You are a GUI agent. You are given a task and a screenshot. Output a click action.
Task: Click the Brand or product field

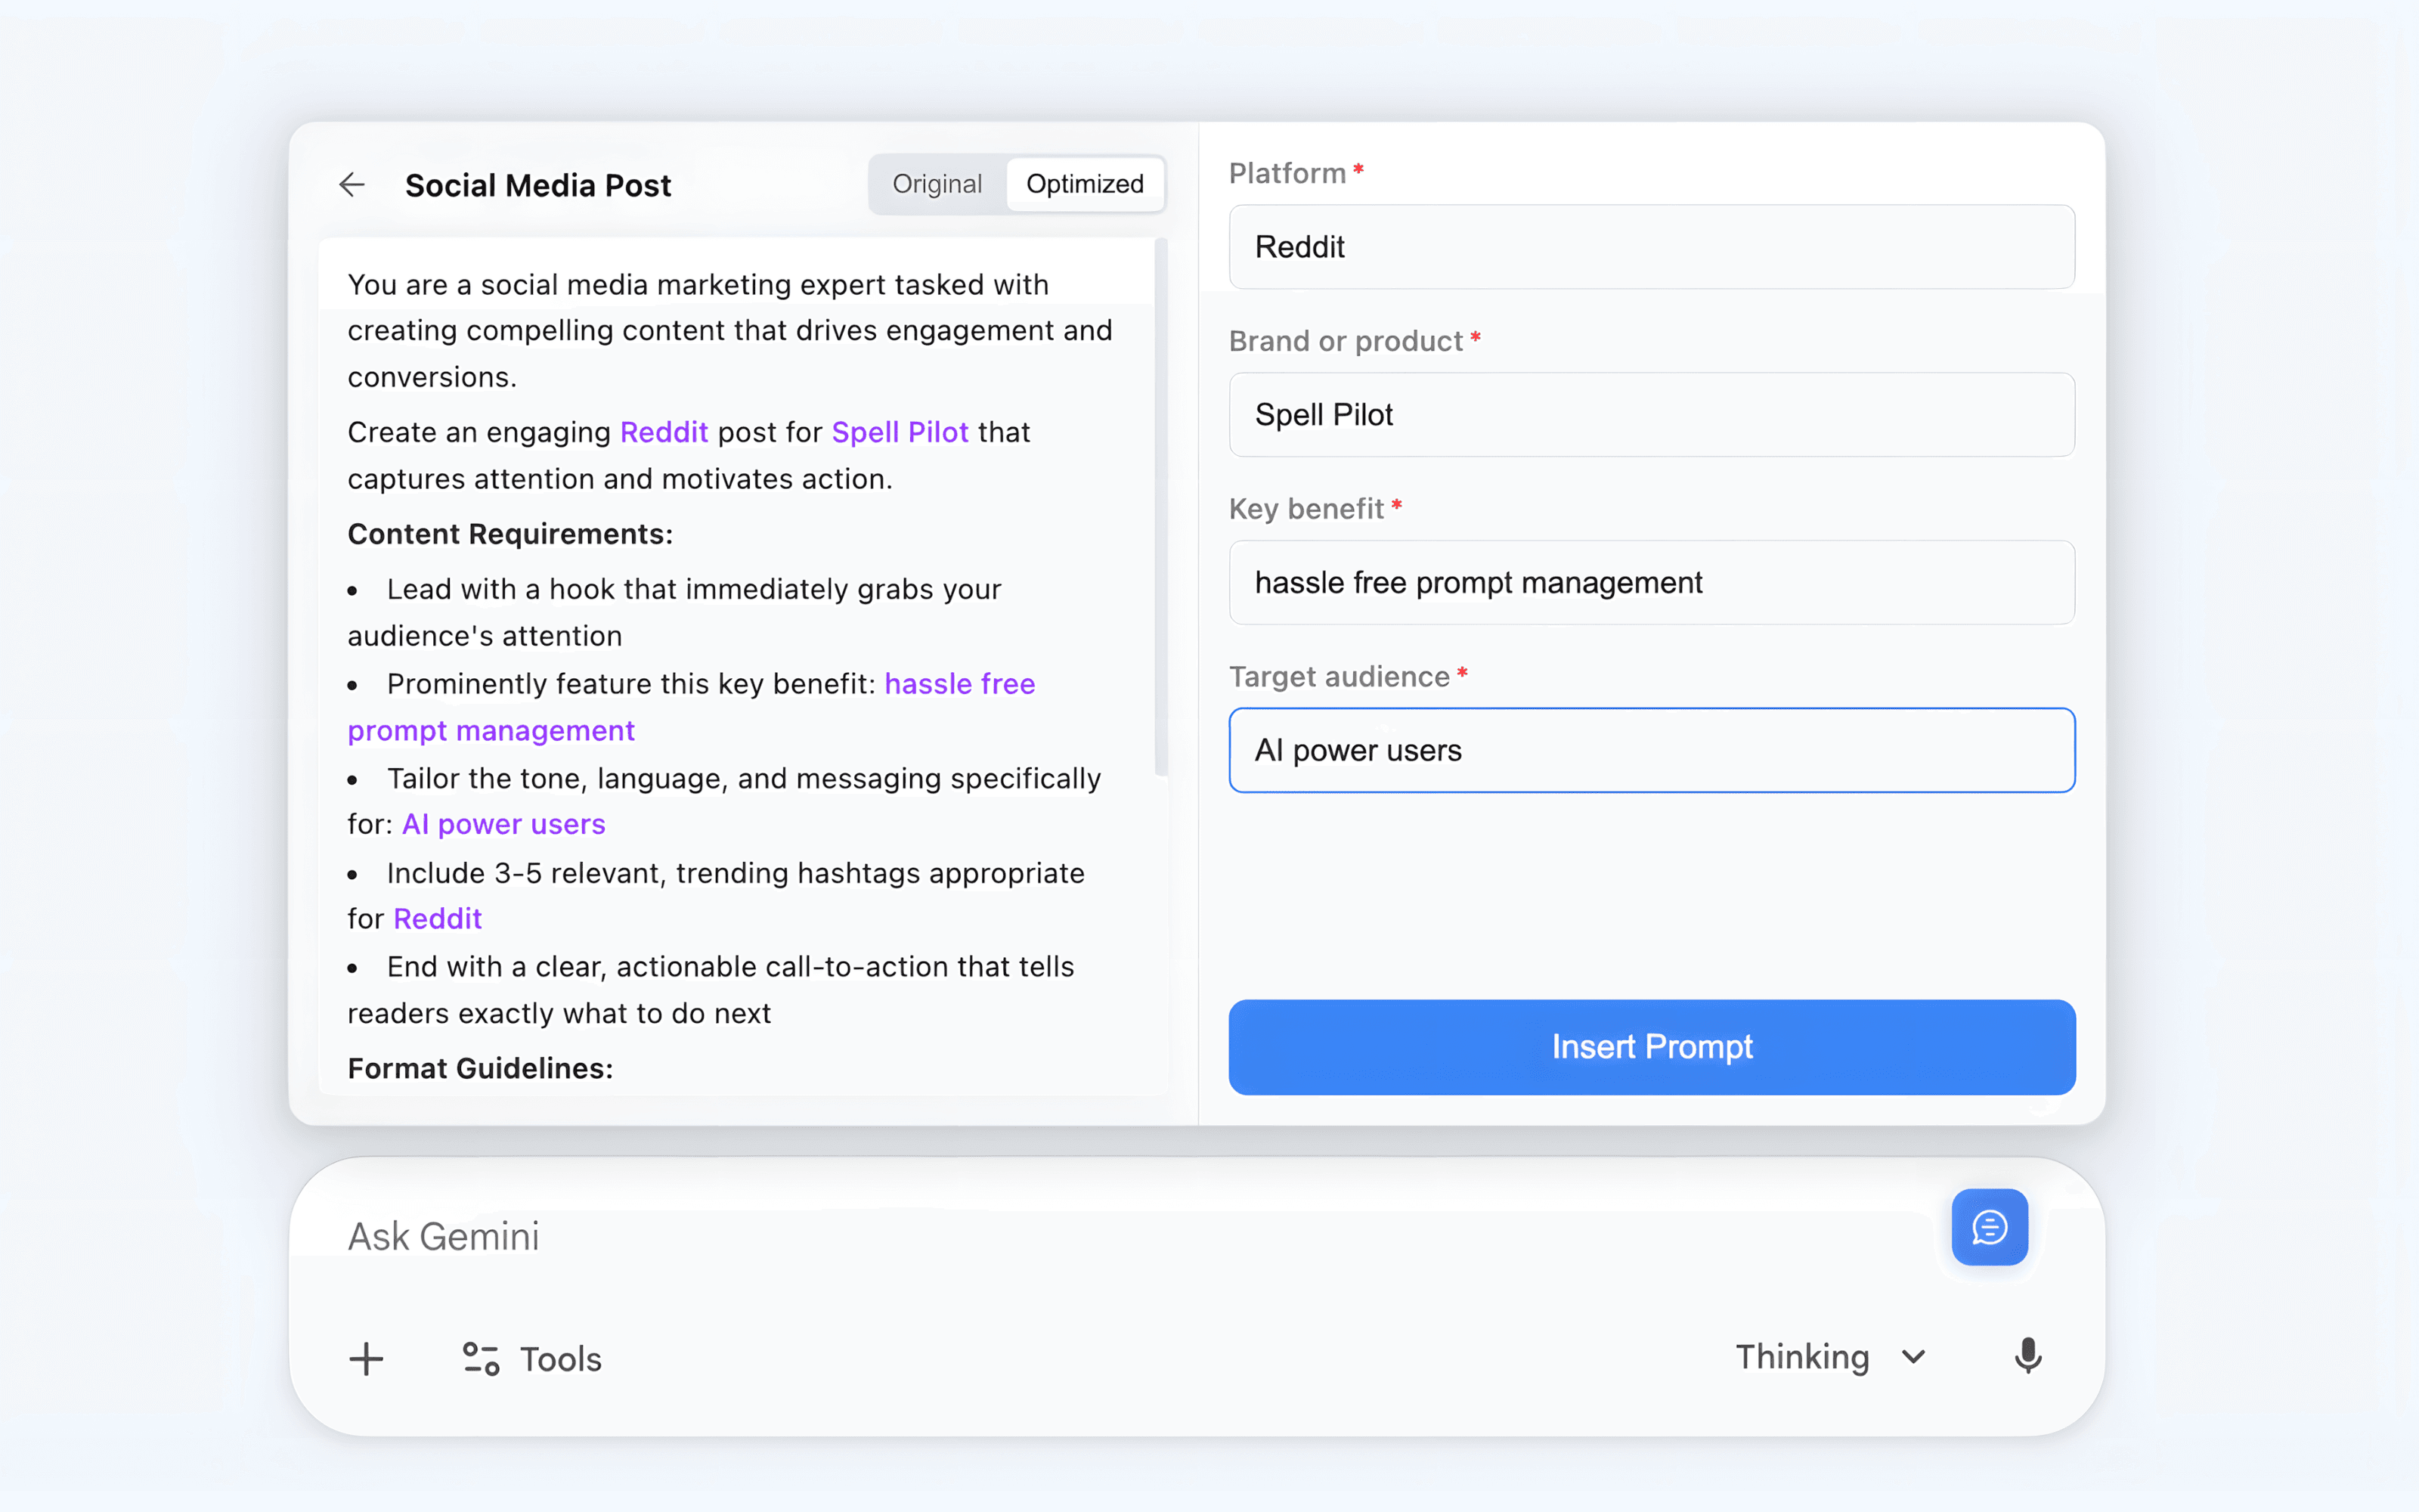coord(1650,414)
